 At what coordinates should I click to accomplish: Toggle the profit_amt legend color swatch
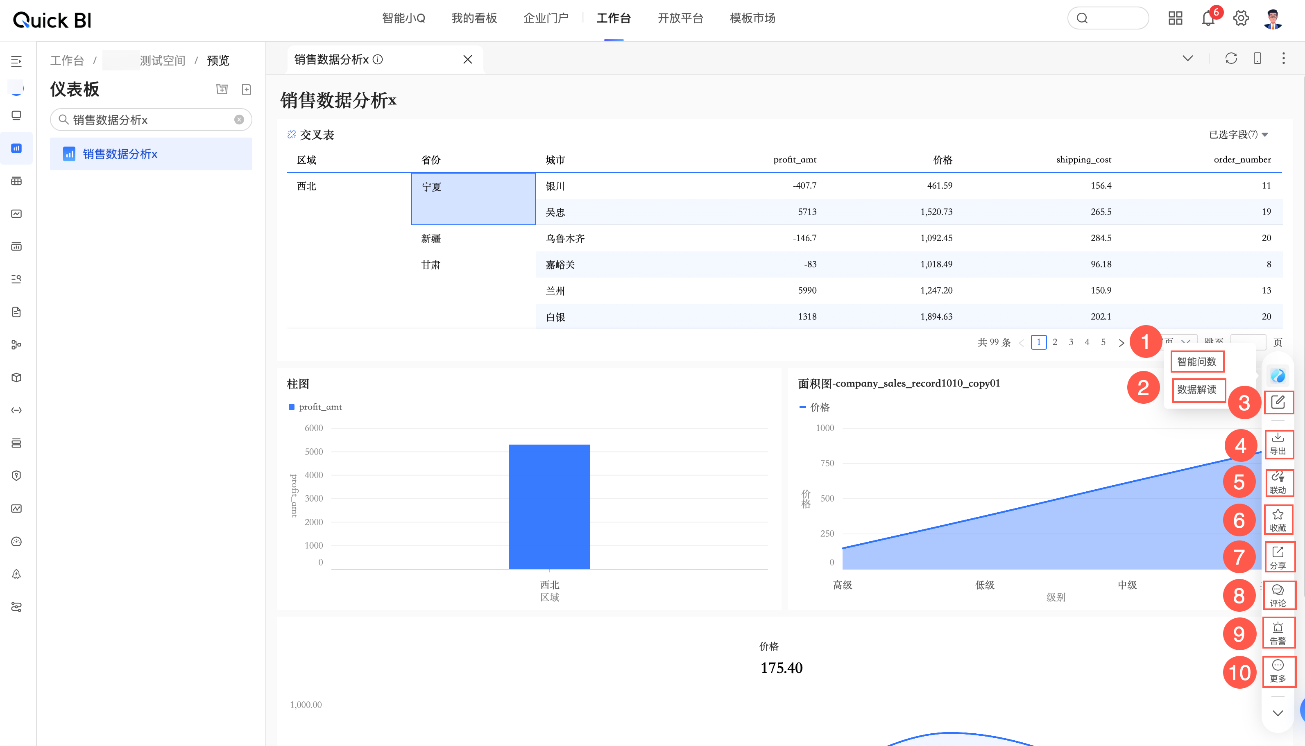[x=291, y=407]
